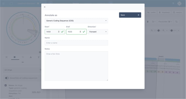Open the Annotate as type dropdown

76,21
